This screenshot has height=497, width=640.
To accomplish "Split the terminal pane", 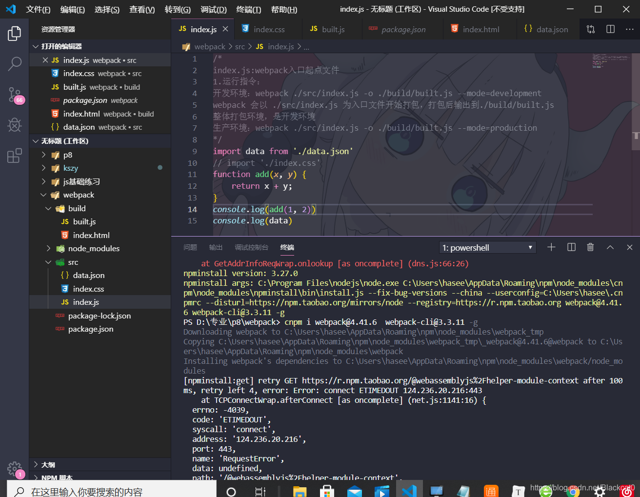I will (571, 247).
